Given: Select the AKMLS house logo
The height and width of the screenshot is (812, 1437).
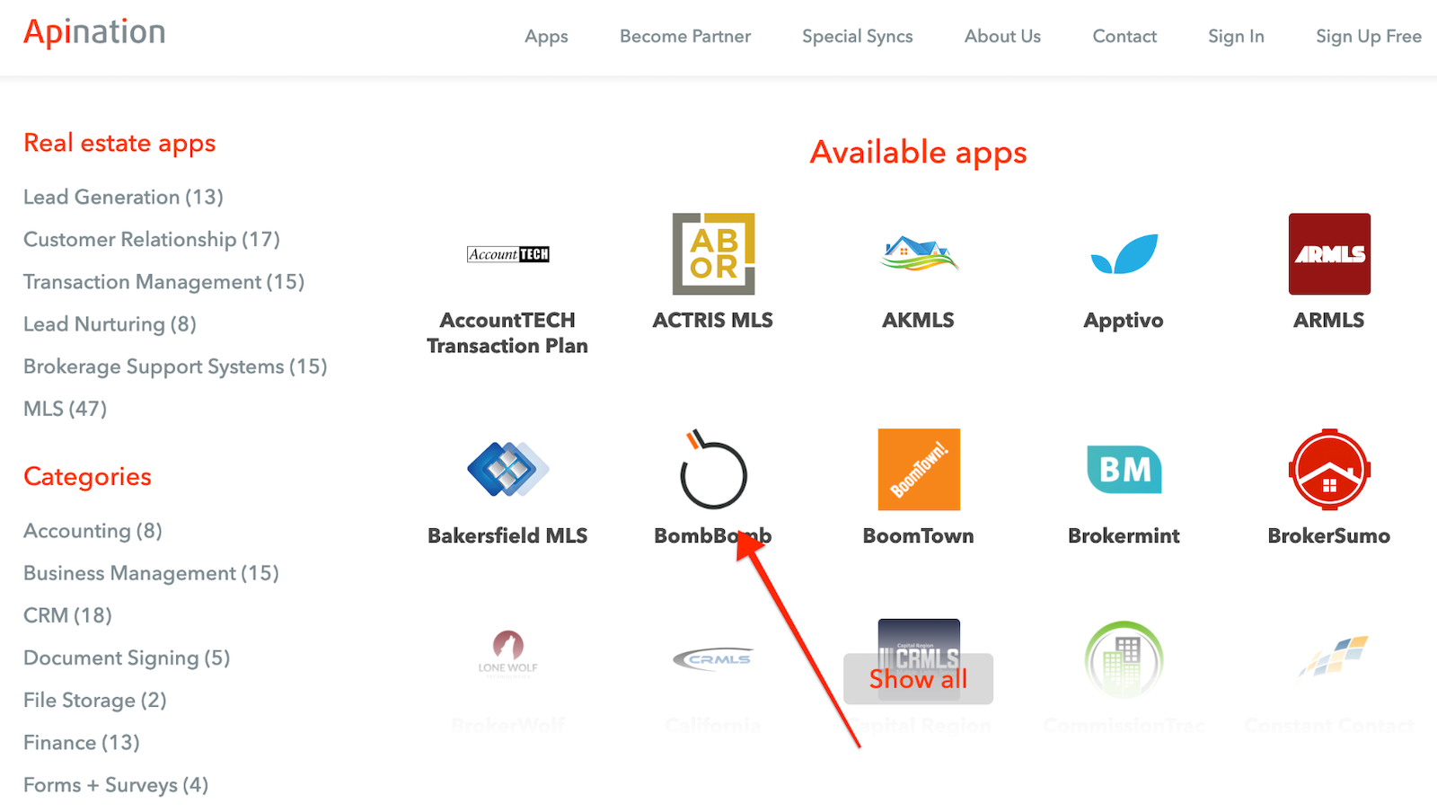Looking at the screenshot, I should pos(919,254).
